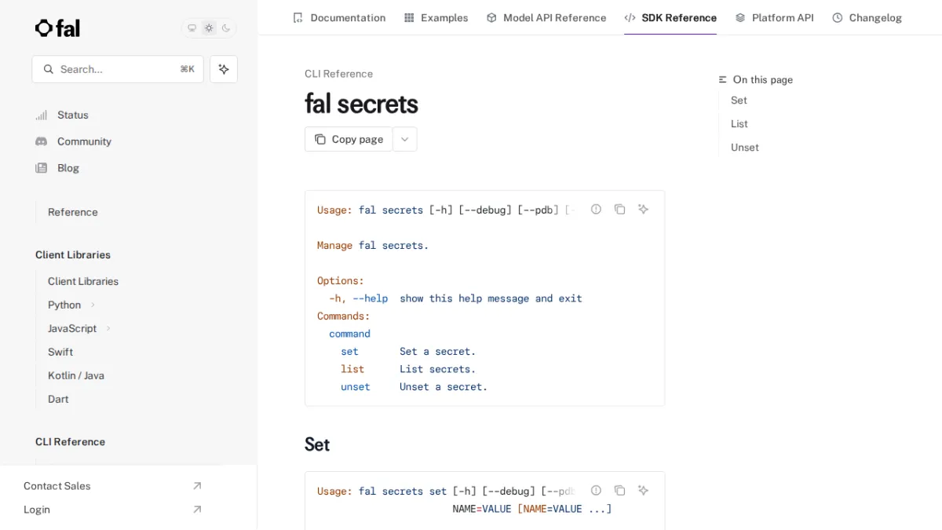The width and height of the screenshot is (942, 530).
Task: Click the 'list' command in code block
Action: tap(352, 369)
